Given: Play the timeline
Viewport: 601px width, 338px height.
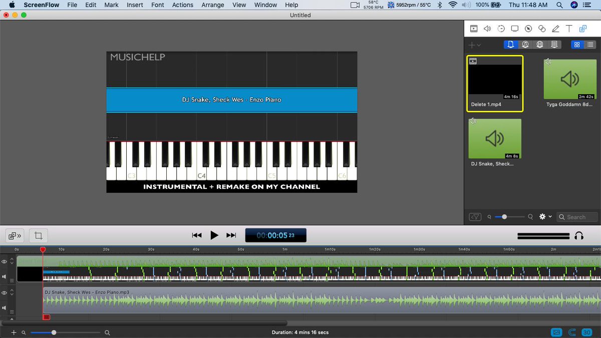Looking at the screenshot, I should [214, 235].
